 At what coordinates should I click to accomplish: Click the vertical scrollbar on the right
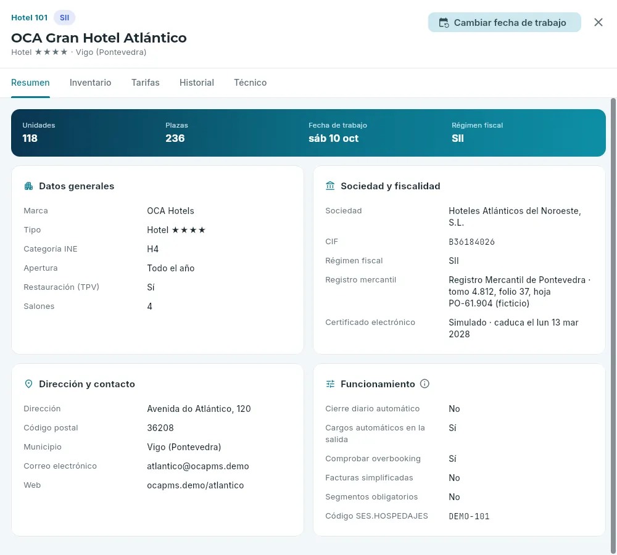[613, 324]
